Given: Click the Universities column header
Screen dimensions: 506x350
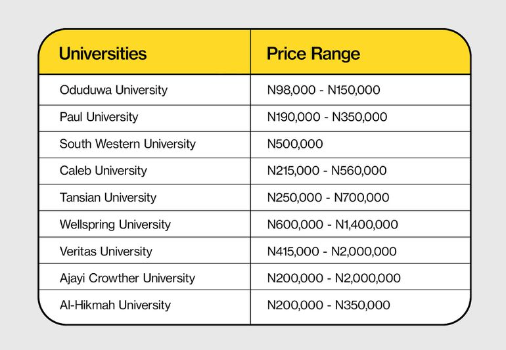Looking at the screenshot, I should click(103, 53).
